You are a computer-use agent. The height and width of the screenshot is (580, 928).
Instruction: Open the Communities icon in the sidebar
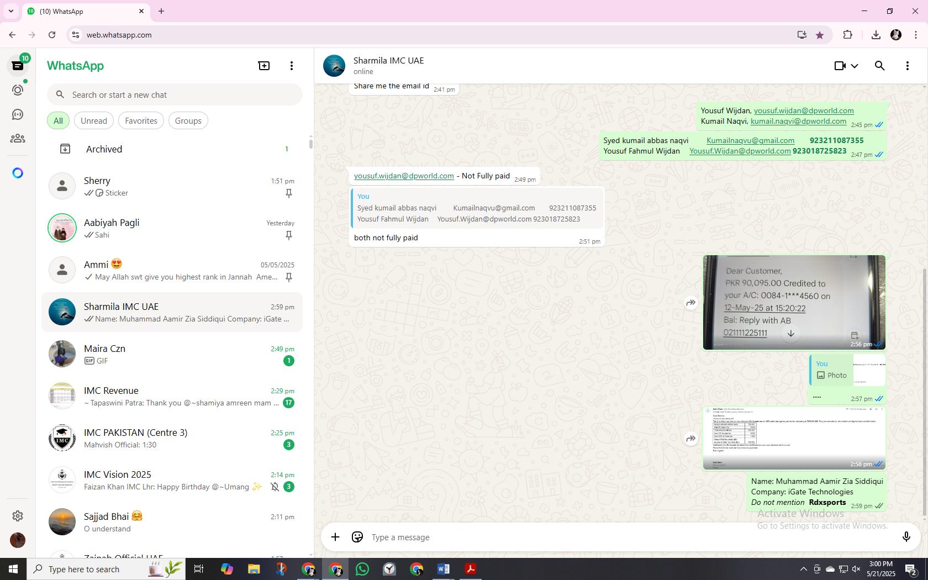click(18, 138)
